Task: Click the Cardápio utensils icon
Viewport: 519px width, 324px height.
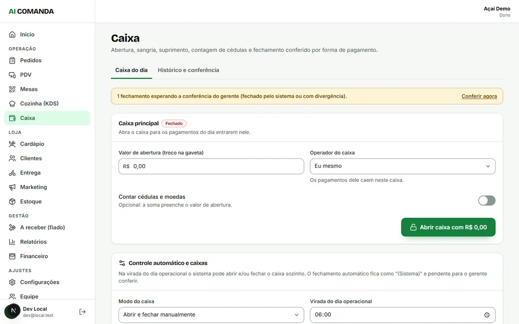Action: [12, 144]
